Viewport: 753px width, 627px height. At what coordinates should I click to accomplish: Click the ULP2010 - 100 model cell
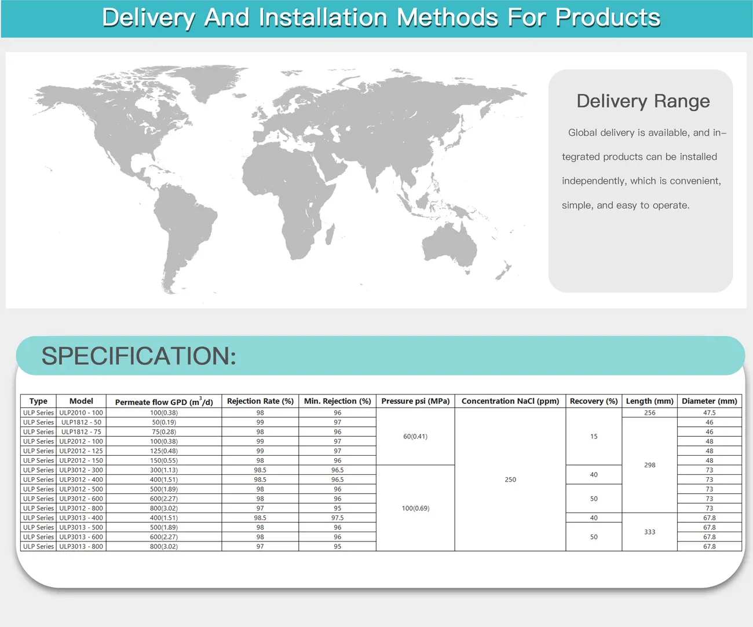point(81,412)
